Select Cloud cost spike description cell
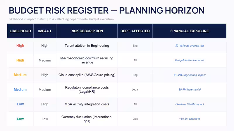234x131 pixels. (87, 75)
